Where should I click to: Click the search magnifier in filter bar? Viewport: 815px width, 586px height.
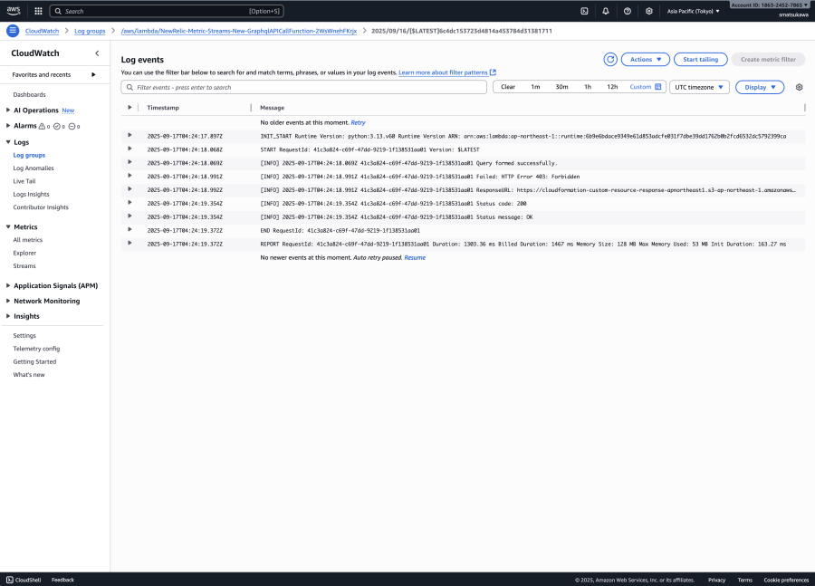tap(129, 87)
